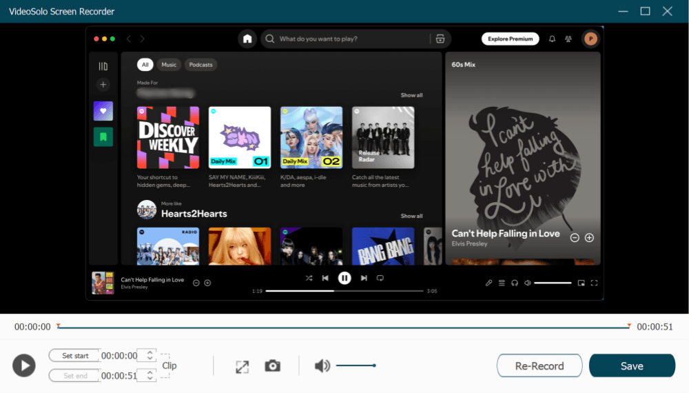Open the Hearts2Hearts artist heading
The width and height of the screenshot is (689, 393).
194,214
